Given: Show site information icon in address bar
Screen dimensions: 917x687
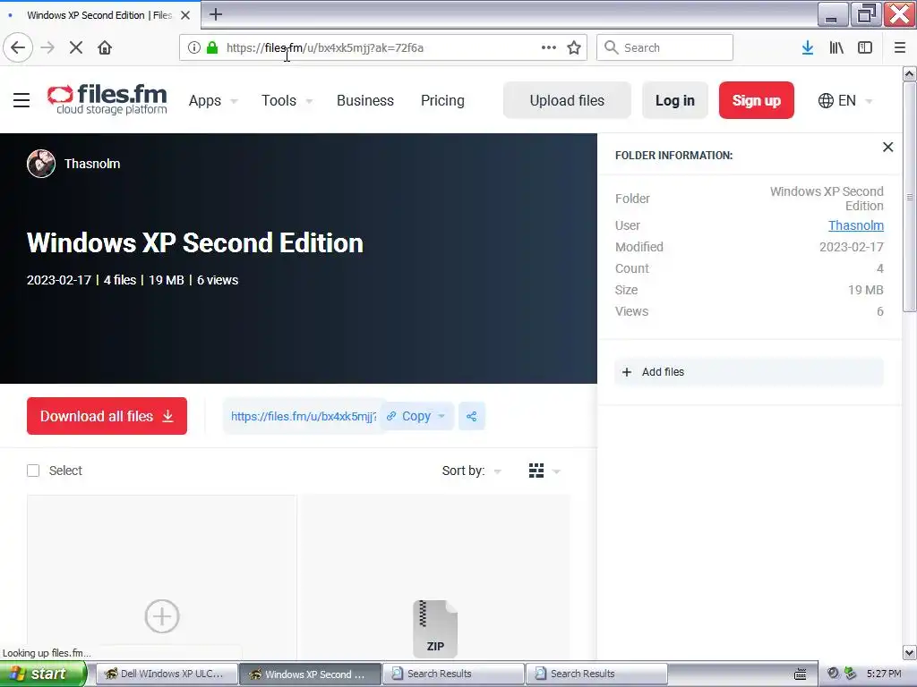Looking at the screenshot, I should click(194, 47).
